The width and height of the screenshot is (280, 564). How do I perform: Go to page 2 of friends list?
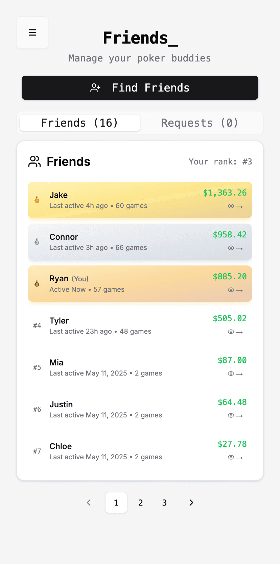coord(141,503)
